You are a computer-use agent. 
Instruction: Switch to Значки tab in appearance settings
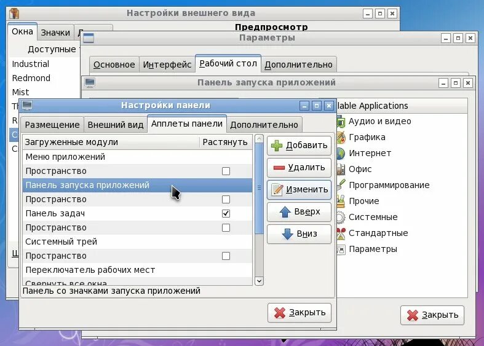[55, 33]
